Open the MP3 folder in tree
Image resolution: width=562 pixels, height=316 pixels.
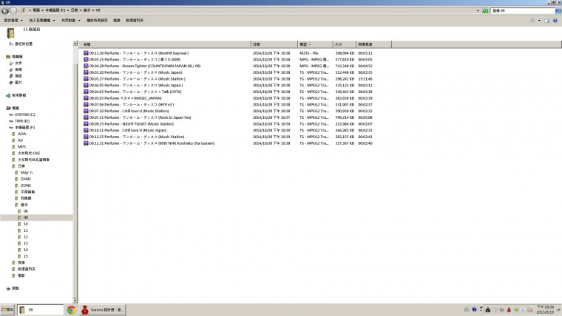coord(22,147)
